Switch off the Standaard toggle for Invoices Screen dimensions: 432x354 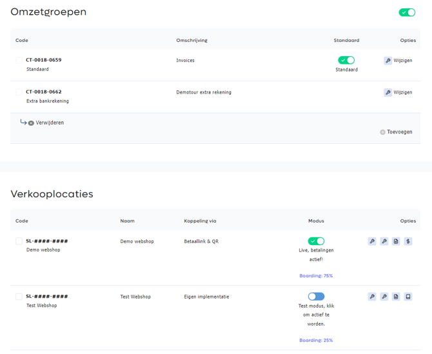(x=346, y=60)
